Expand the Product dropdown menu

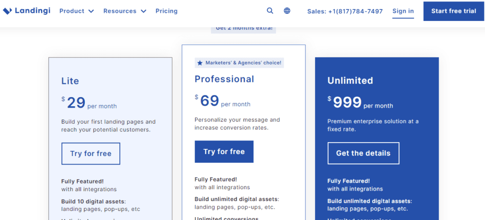click(x=77, y=11)
